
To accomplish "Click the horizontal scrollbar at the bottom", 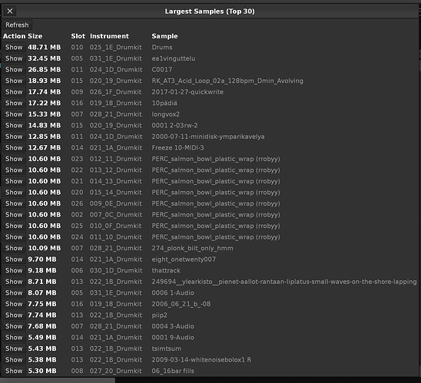I will point(58,381).
